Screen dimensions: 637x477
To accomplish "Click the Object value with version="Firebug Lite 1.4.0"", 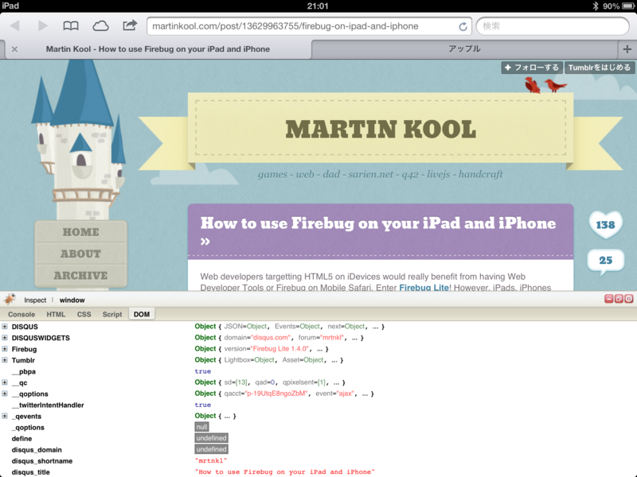I will pyautogui.click(x=261, y=349).
